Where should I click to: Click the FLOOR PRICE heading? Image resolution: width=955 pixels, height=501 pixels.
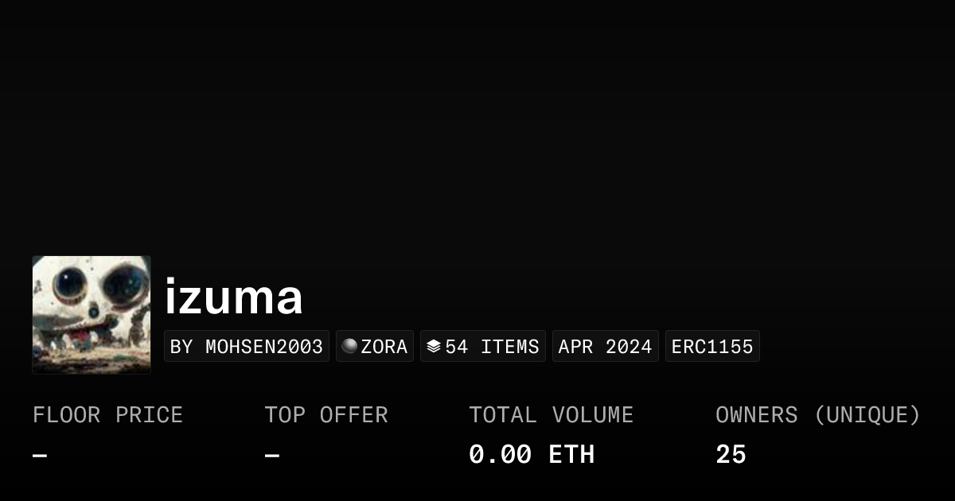(x=107, y=415)
